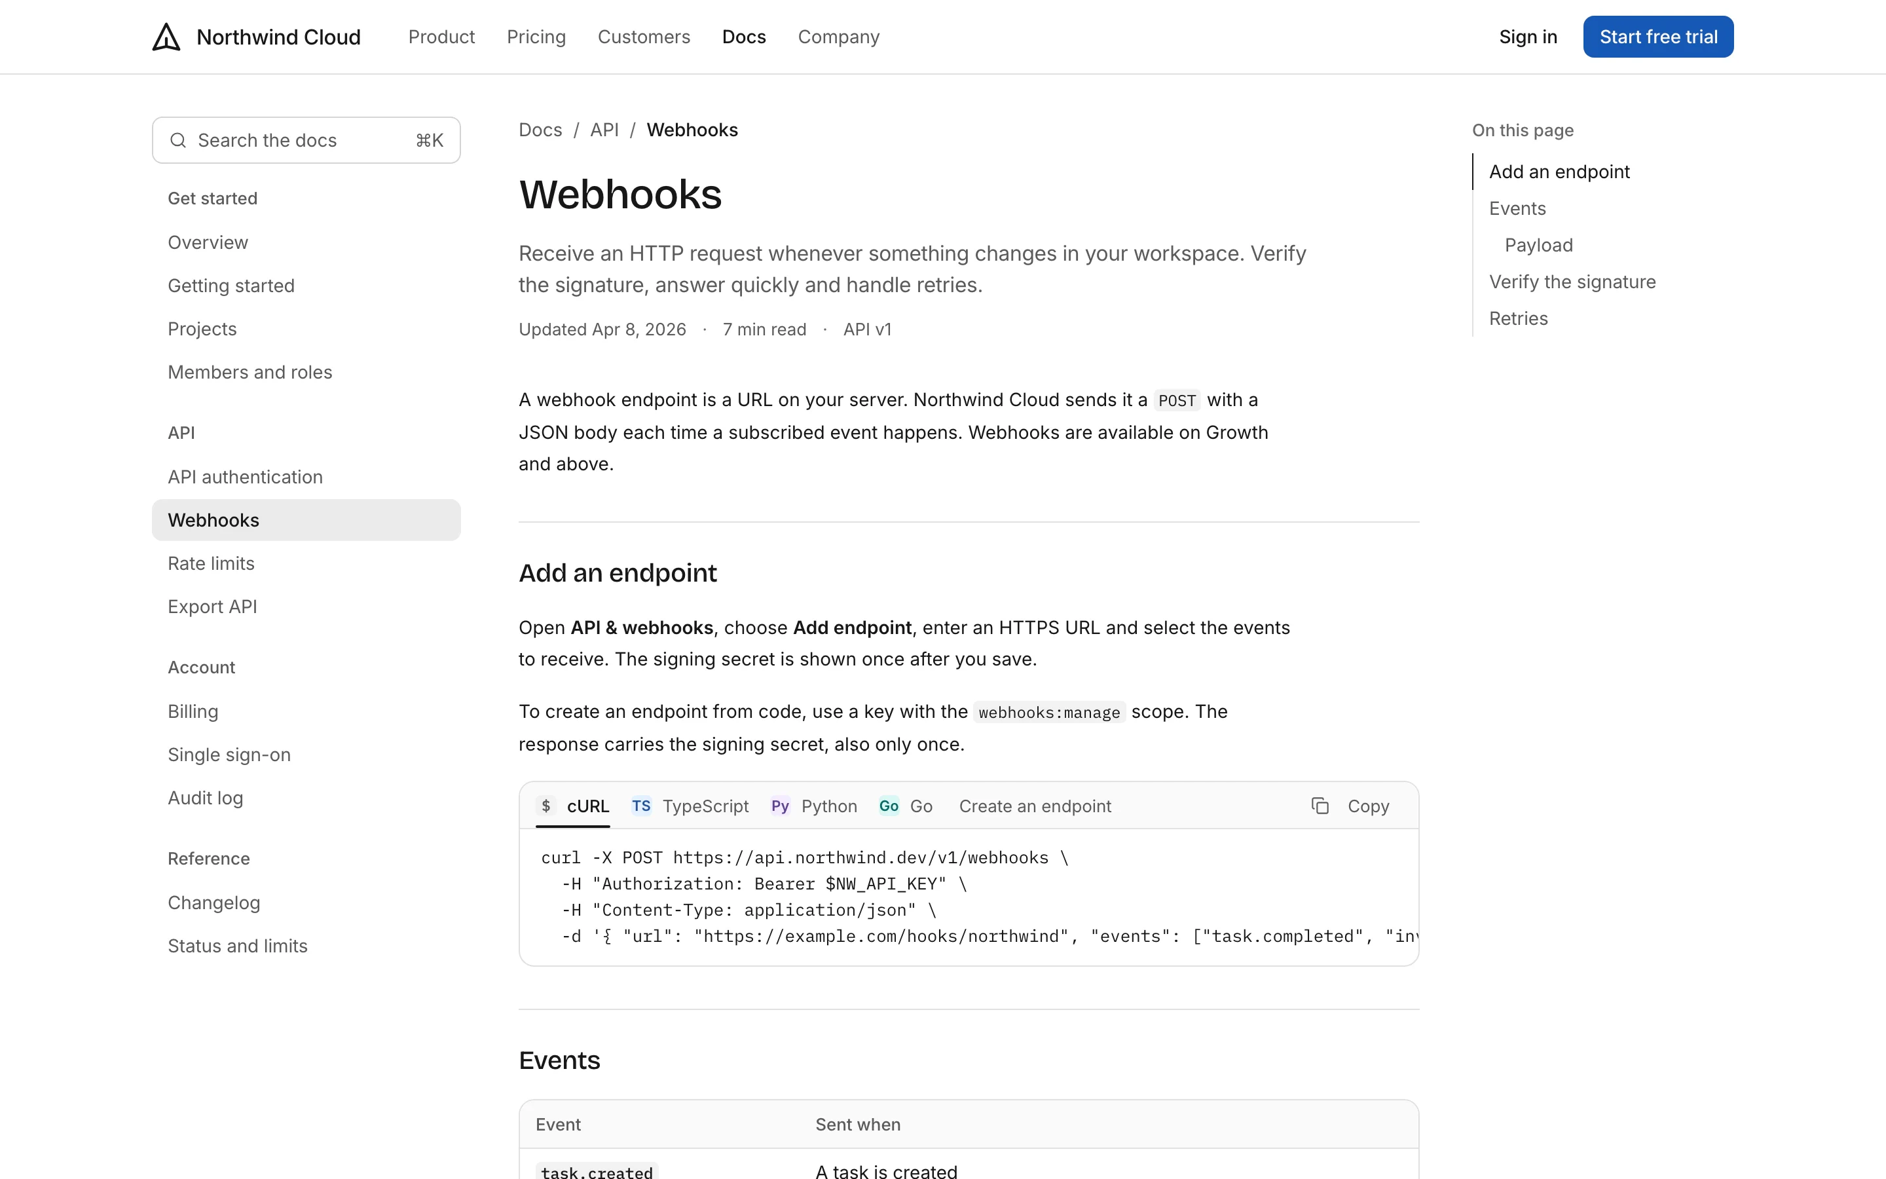Click the API breadcrumb link

click(604, 130)
